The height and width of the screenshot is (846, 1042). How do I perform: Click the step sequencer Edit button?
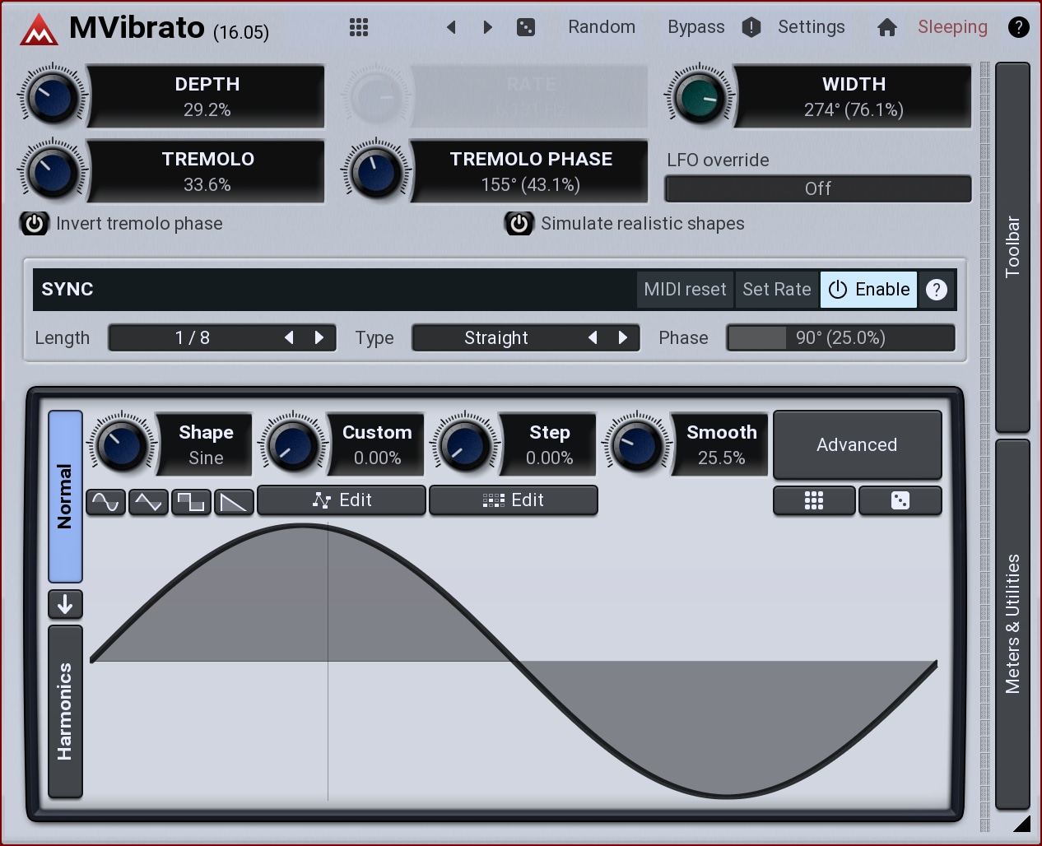point(514,500)
